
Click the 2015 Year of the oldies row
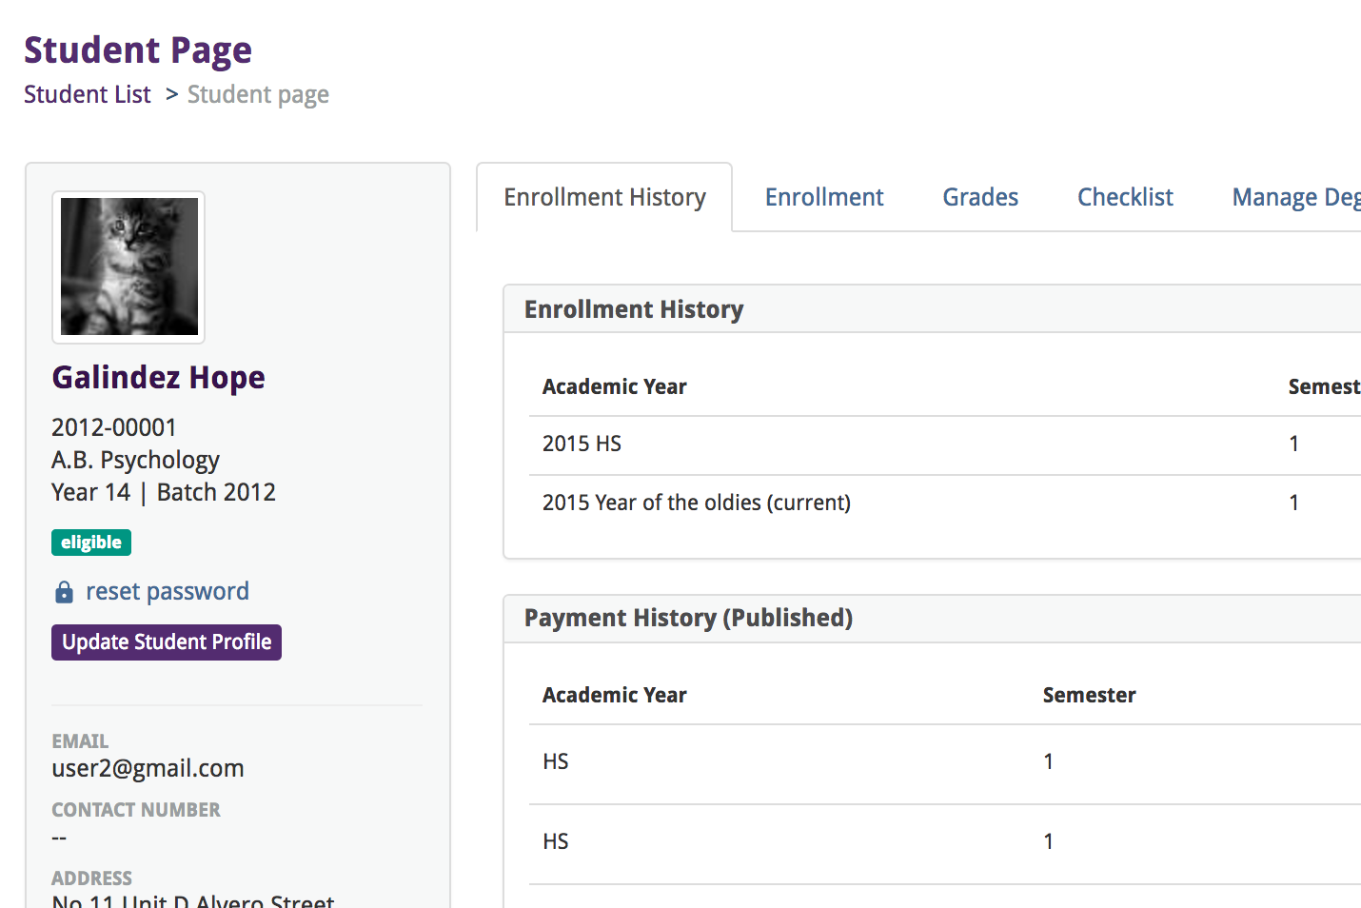[945, 503]
